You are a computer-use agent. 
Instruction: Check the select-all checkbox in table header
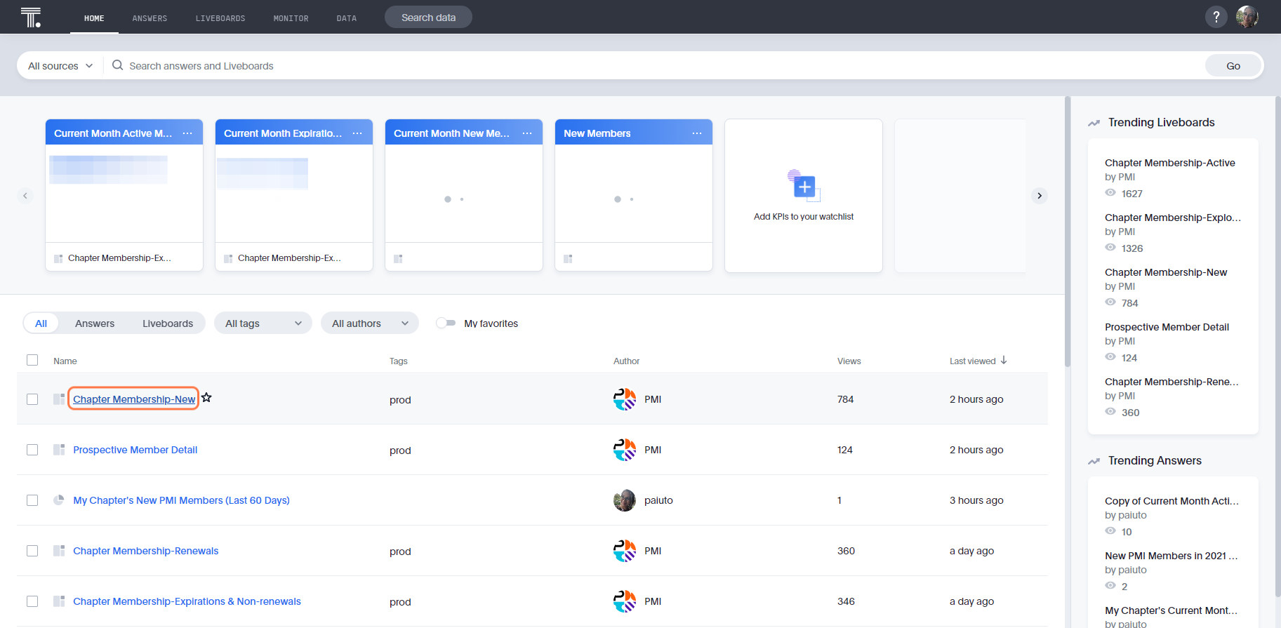(x=32, y=360)
